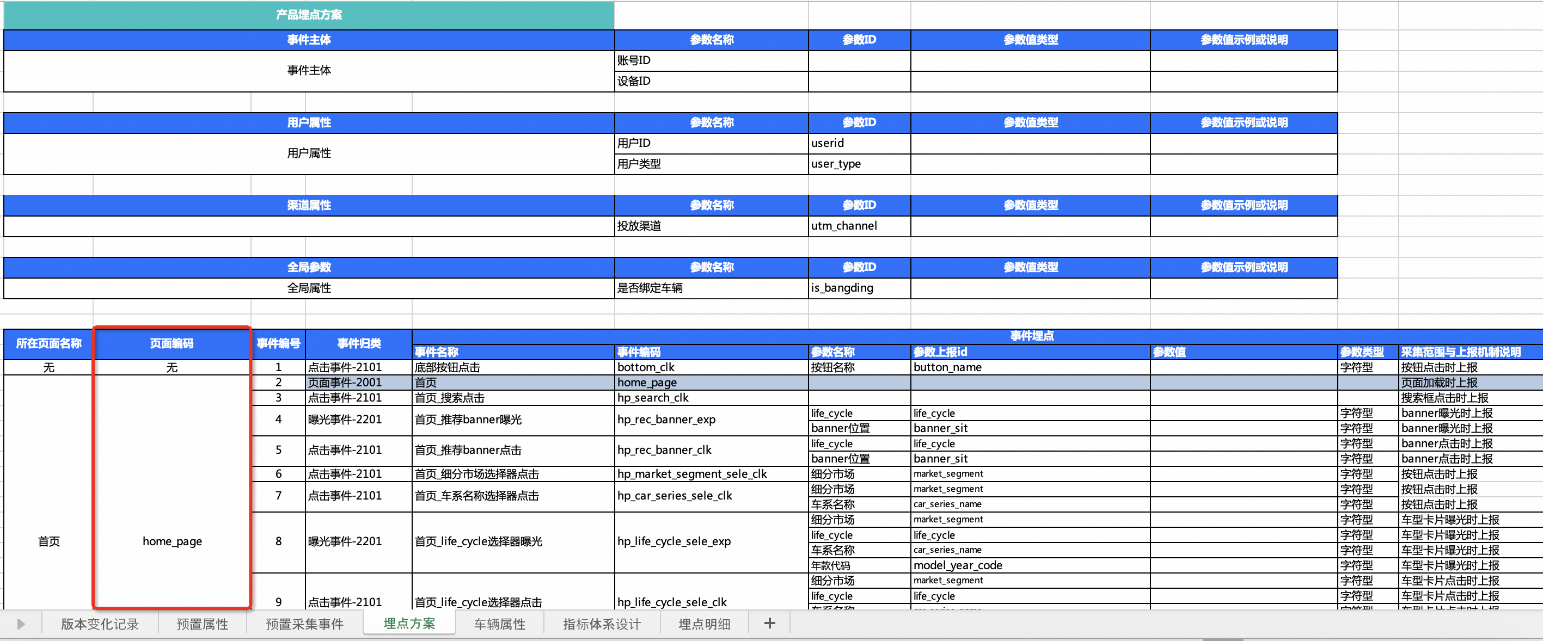Click the 页面编码 column header

click(172, 344)
